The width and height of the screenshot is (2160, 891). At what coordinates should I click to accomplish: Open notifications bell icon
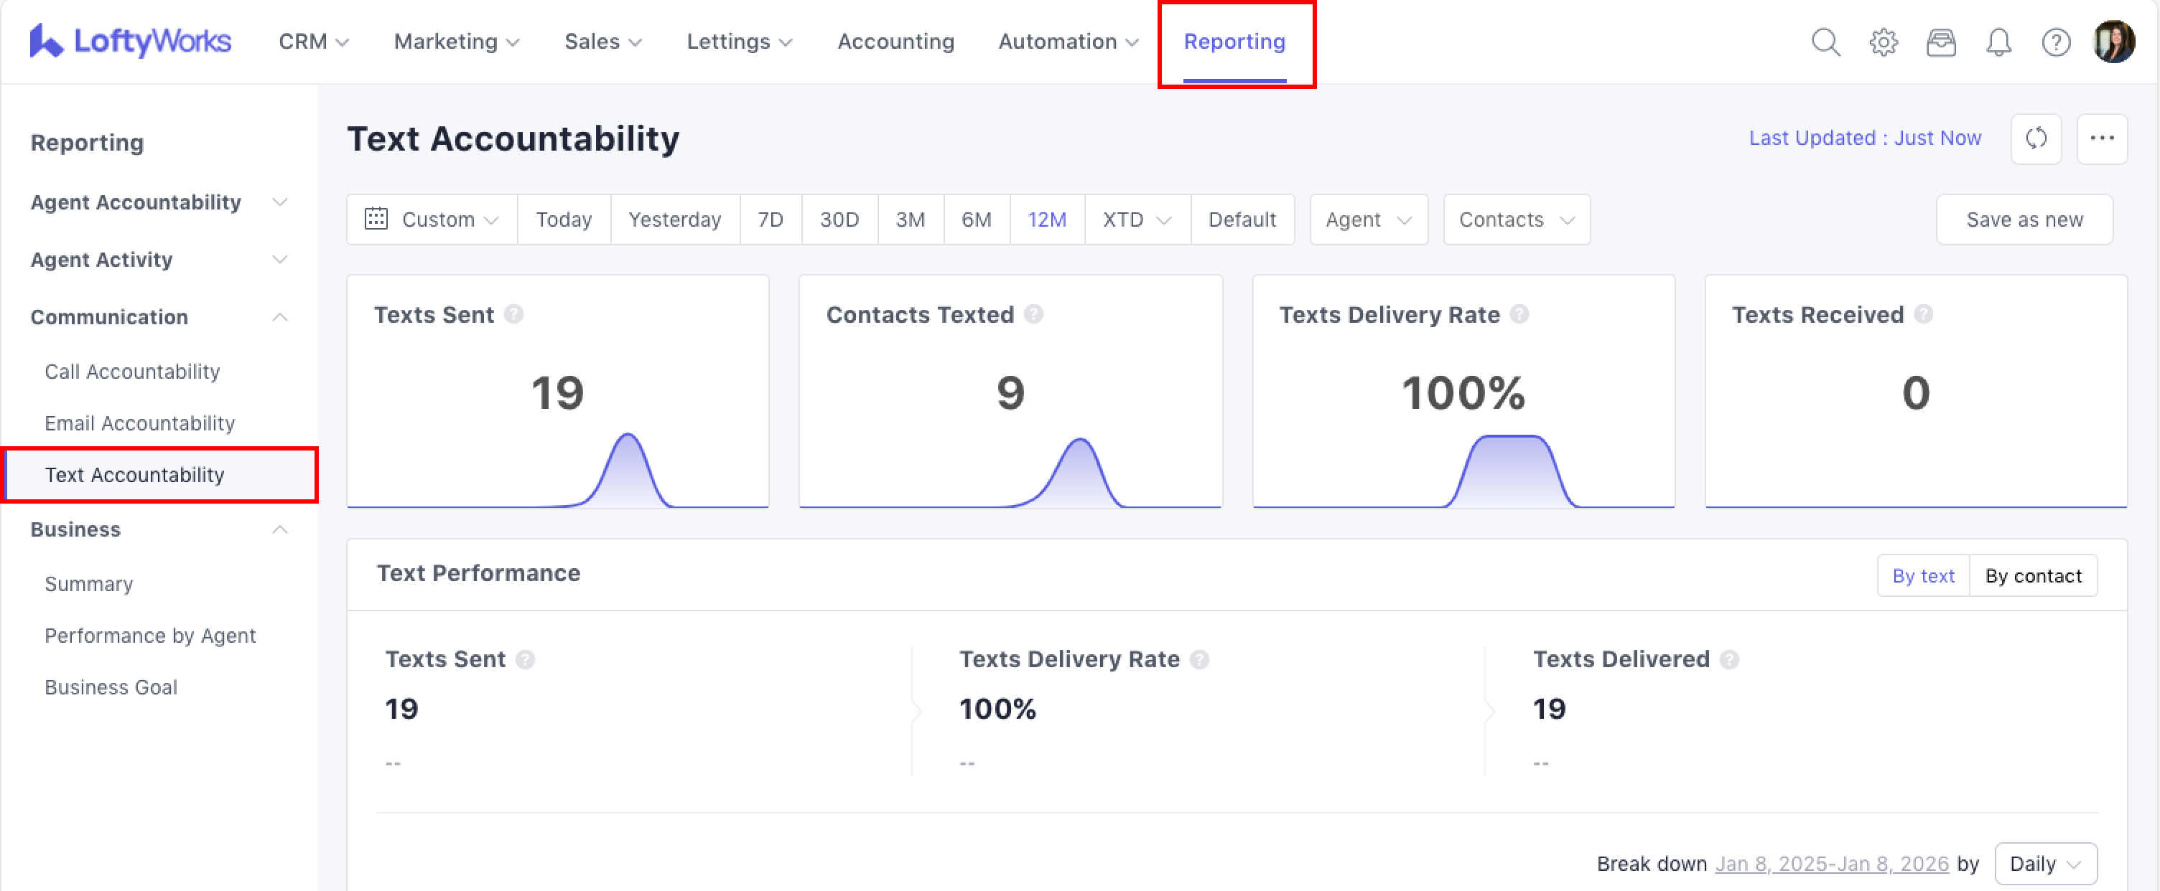[1998, 42]
